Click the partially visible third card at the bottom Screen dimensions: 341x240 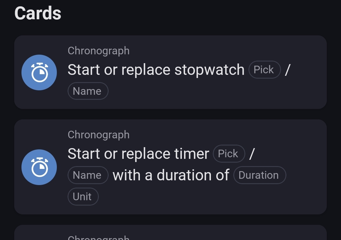tap(170, 232)
